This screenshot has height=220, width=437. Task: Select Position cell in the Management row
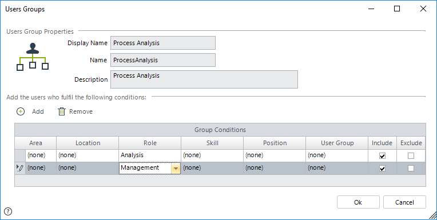point(275,168)
